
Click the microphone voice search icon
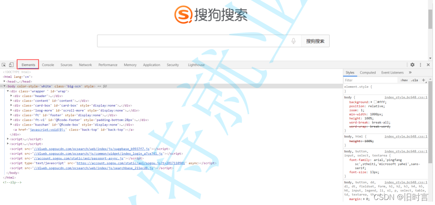(x=294, y=41)
